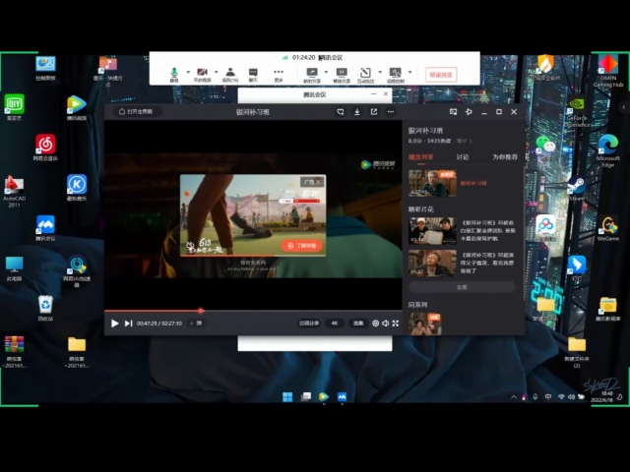Click the download icon in player title bar
The height and width of the screenshot is (472, 630).
(356, 112)
